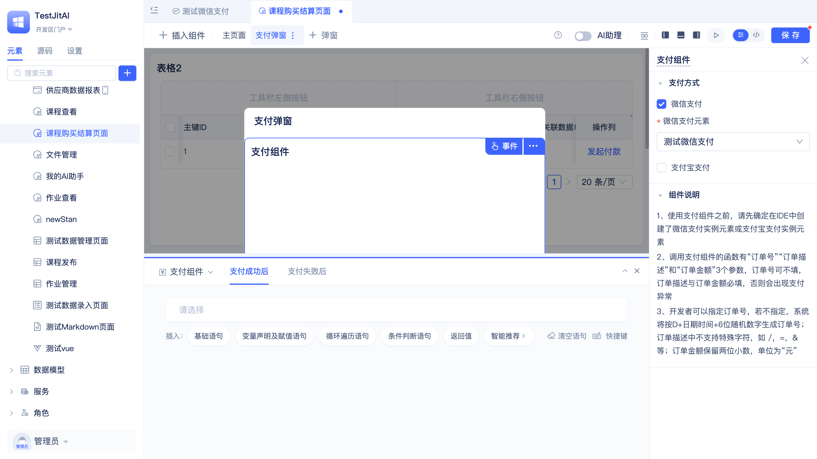Click the mobile device icon next to 供应商数据报表
The height and width of the screenshot is (459, 817).
pos(106,90)
